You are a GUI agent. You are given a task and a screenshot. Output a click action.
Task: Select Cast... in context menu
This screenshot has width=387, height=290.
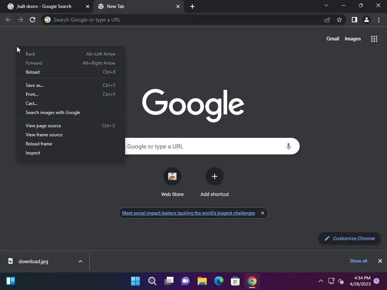click(71, 103)
